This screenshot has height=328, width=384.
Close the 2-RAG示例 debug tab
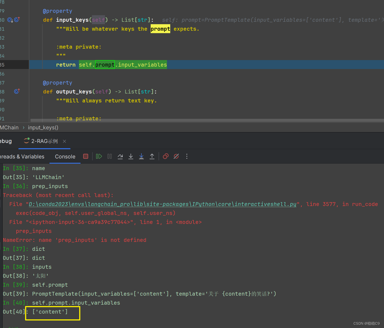pyautogui.click(x=64, y=141)
